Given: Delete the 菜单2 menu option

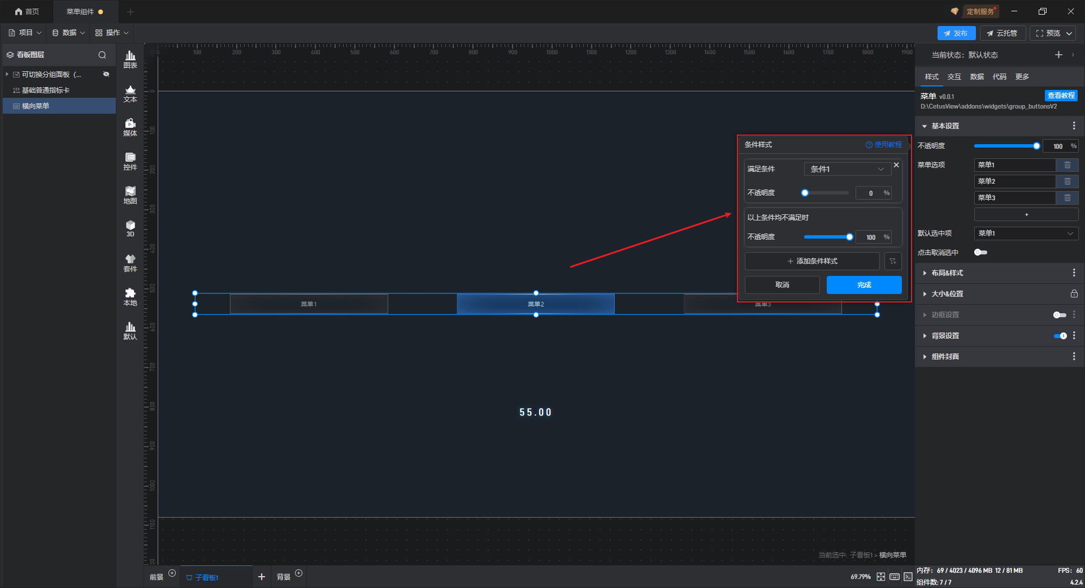Looking at the screenshot, I should click(1067, 181).
